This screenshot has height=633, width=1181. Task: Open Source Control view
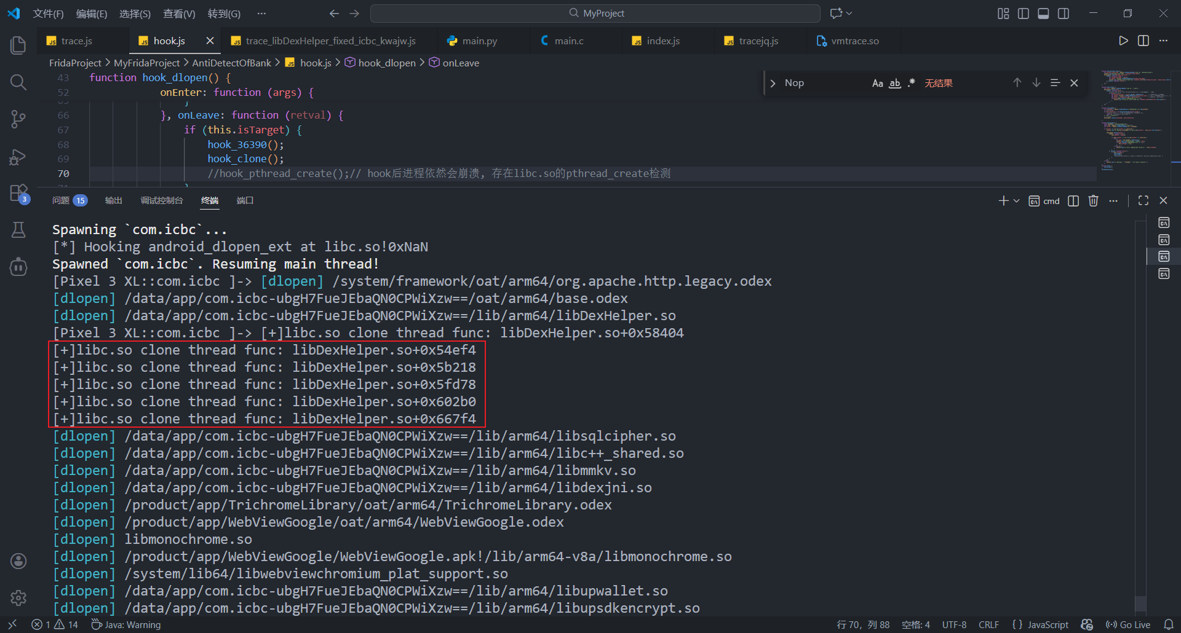pyautogui.click(x=18, y=119)
